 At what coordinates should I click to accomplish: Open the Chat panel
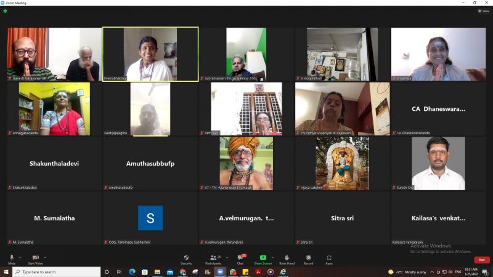240,259
